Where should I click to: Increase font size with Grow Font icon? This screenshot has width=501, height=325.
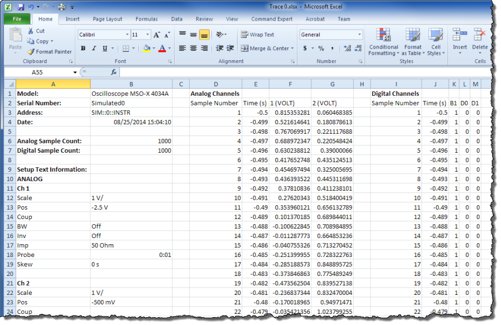click(x=157, y=35)
